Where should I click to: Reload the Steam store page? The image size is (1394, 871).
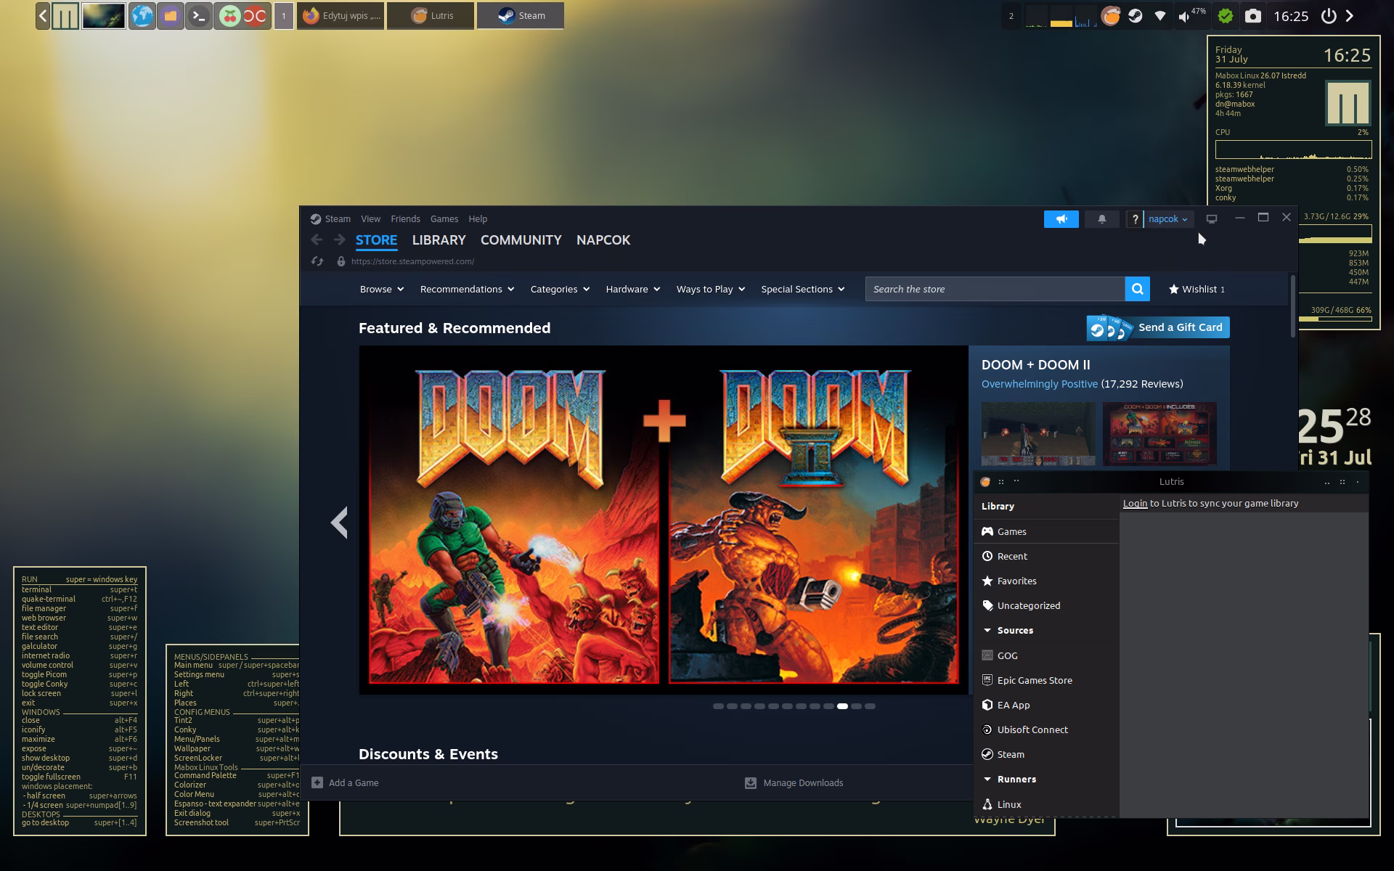[x=317, y=261]
